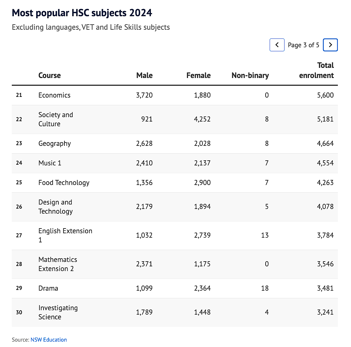Click the Total enrolment column header
This screenshot has height=347, width=351.
tap(316, 70)
